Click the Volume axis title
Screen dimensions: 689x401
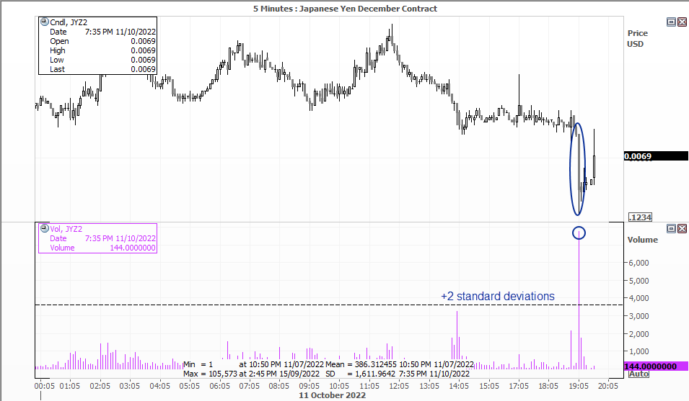point(642,240)
